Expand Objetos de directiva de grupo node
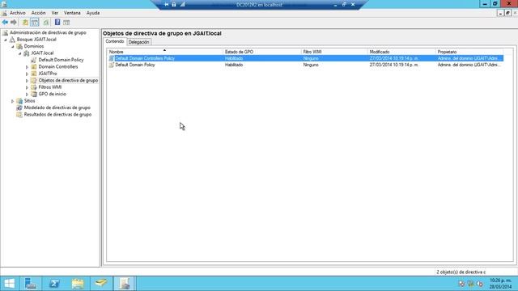The width and height of the screenshot is (518, 291). [27, 81]
